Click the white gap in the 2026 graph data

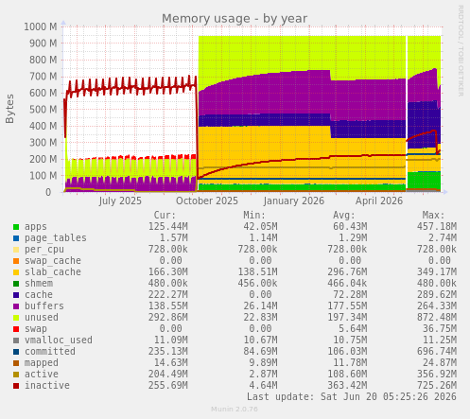coord(407,113)
